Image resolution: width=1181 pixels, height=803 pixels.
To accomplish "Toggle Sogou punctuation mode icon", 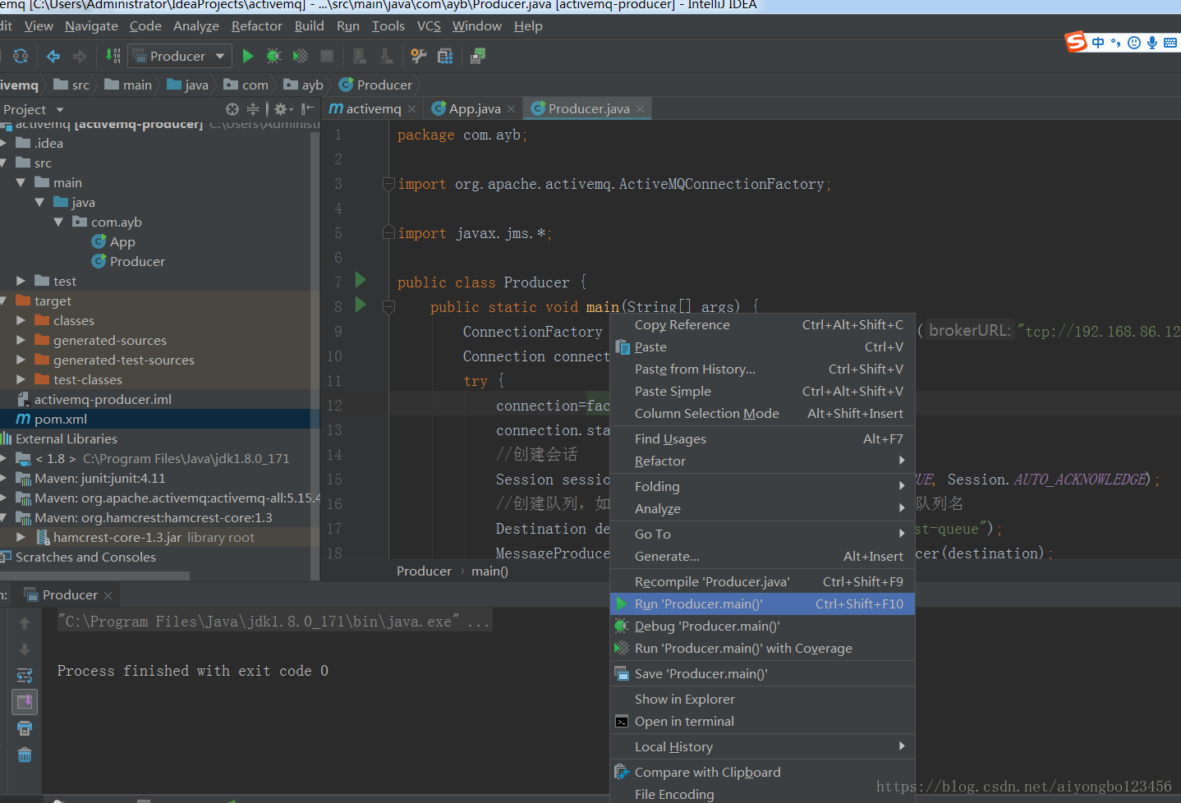I will pyautogui.click(x=1115, y=43).
